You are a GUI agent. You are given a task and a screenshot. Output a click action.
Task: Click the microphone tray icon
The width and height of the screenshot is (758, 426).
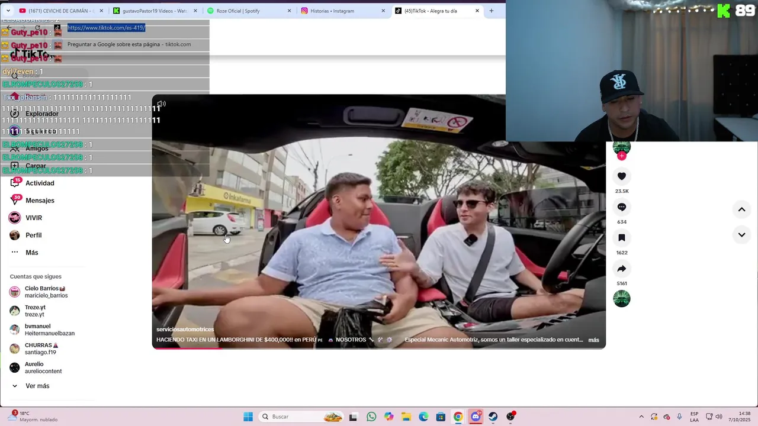click(x=679, y=417)
